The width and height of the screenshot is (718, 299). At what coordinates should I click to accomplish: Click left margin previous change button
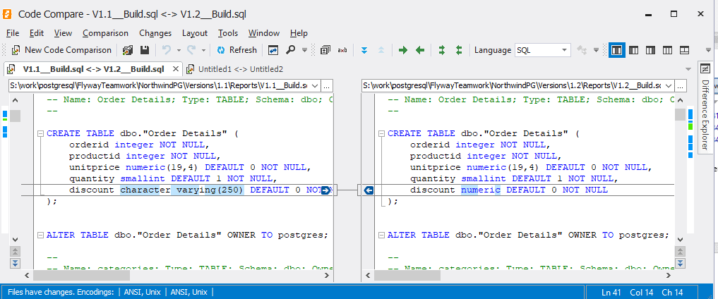pos(15,252)
